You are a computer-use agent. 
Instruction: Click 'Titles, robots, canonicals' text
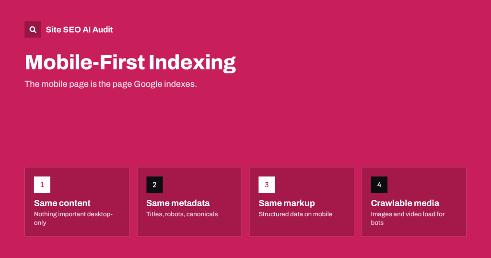(182, 214)
